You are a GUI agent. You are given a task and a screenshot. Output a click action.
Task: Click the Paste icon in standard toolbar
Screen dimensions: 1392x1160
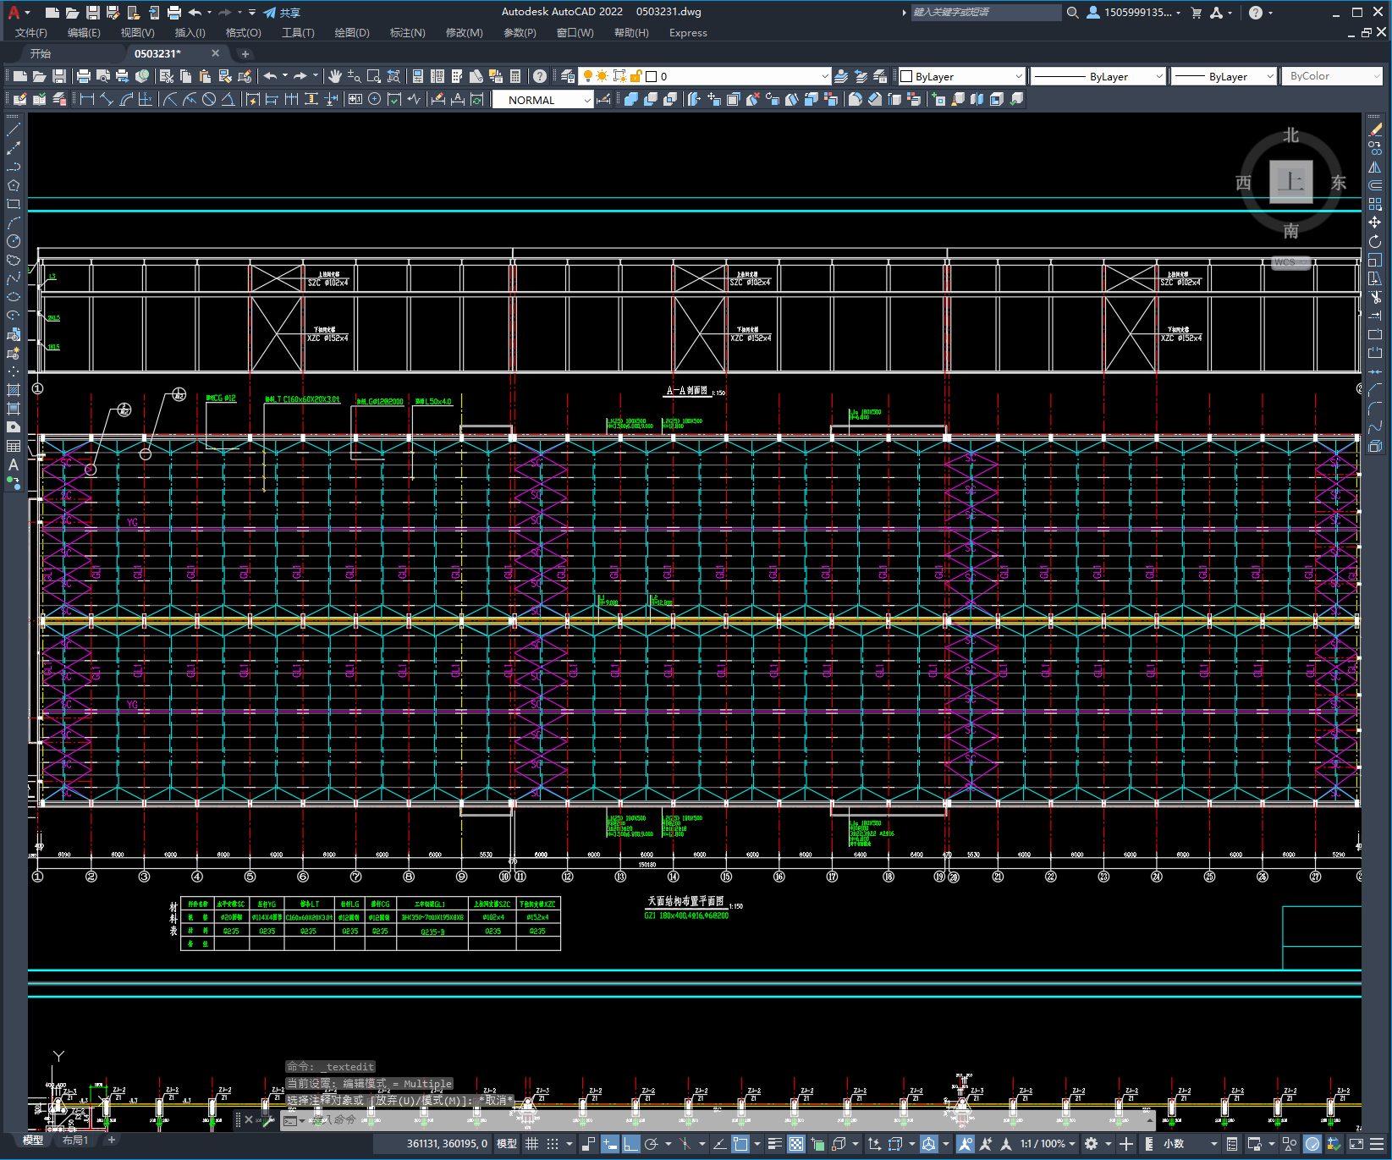(205, 76)
